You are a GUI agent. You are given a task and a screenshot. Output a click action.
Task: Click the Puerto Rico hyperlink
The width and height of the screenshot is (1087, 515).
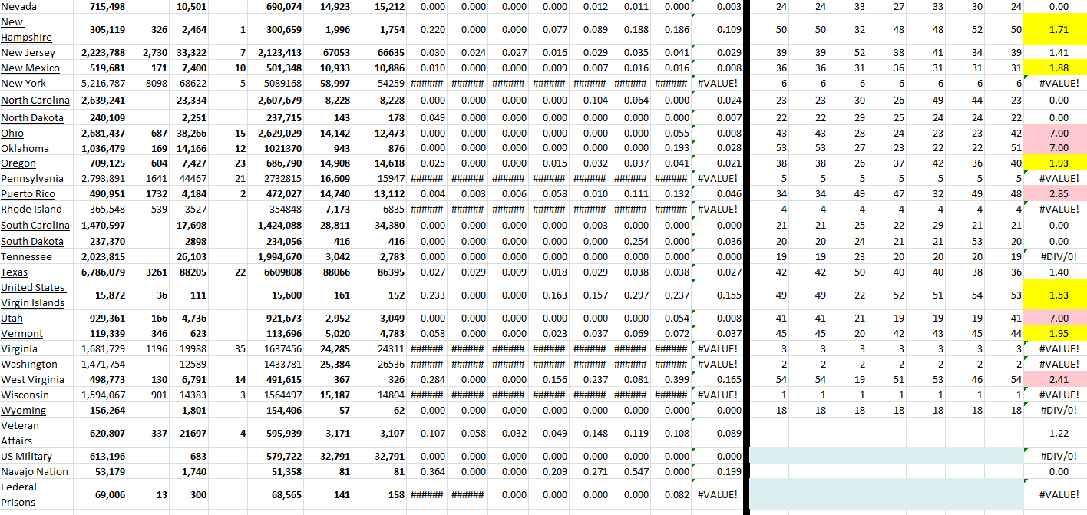[x=28, y=193]
